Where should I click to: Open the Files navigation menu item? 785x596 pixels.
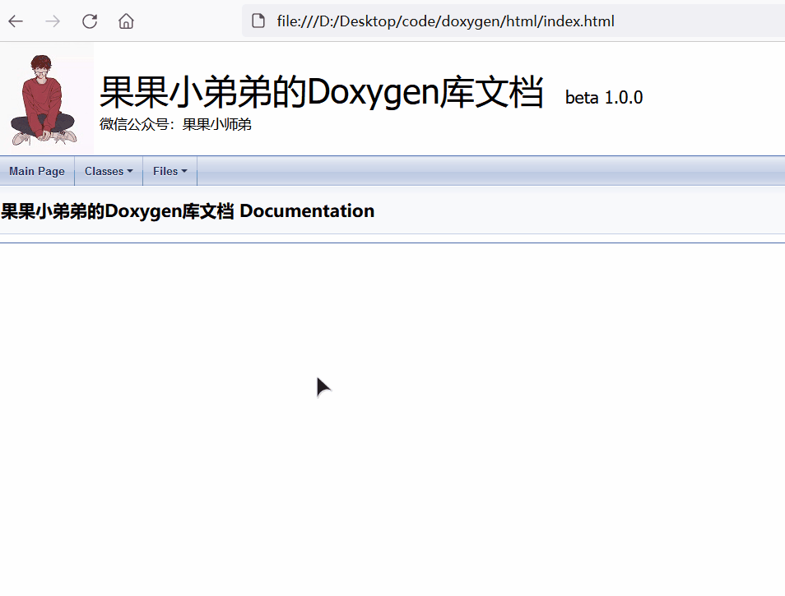point(165,171)
